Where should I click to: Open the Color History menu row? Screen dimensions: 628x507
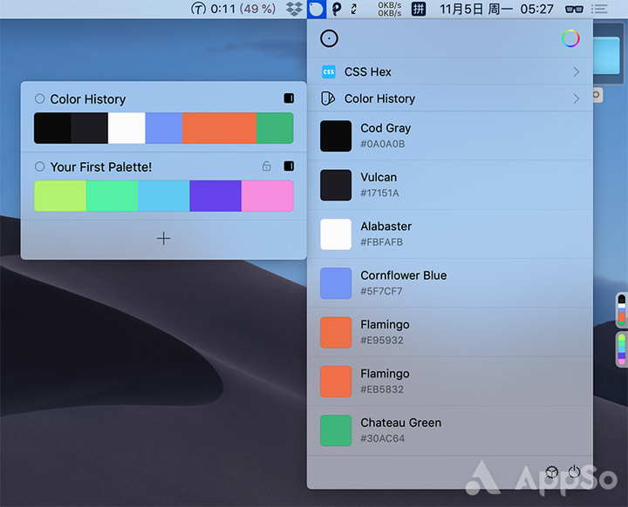point(450,98)
